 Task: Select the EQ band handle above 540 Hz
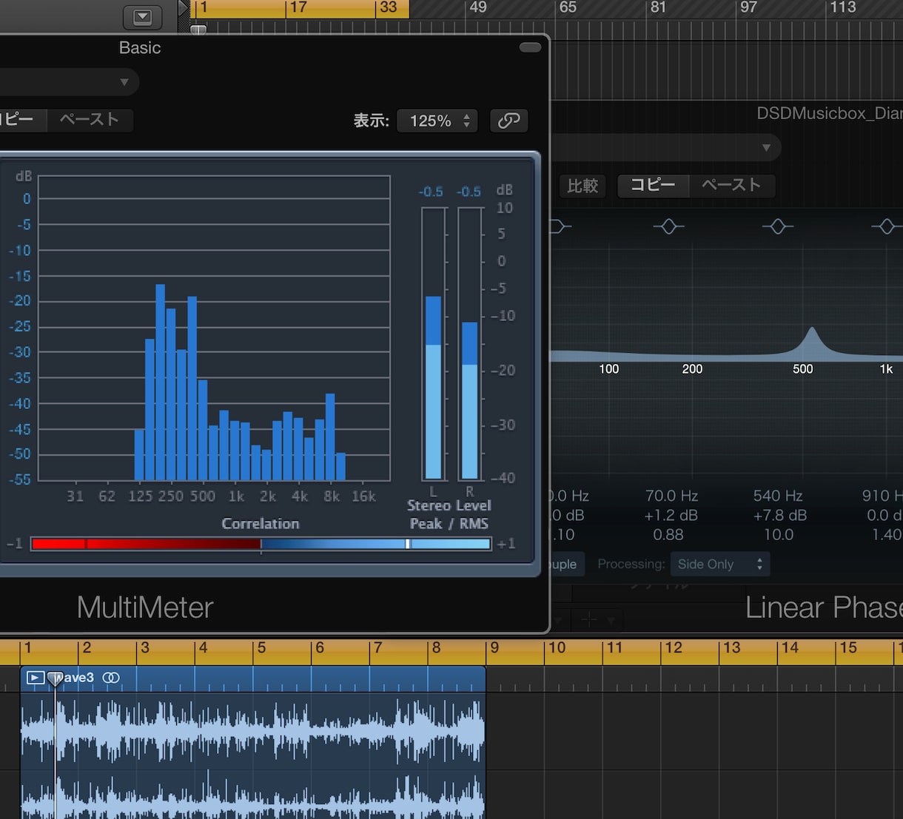click(x=777, y=226)
